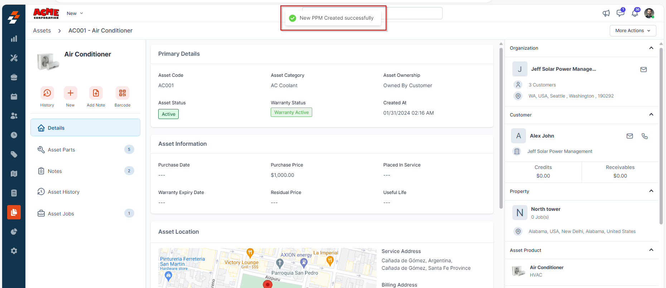This screenshot has height=288, width=666.
Task: Collapse the Organization section
Action: coord(651,48)
